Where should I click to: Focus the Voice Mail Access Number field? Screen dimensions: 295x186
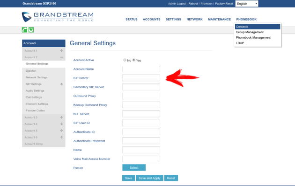click(141, 159)
